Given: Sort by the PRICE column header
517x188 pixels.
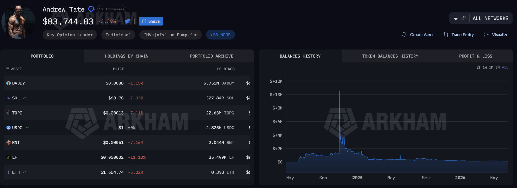Looking at the screenshot, I should pos(118,69).
